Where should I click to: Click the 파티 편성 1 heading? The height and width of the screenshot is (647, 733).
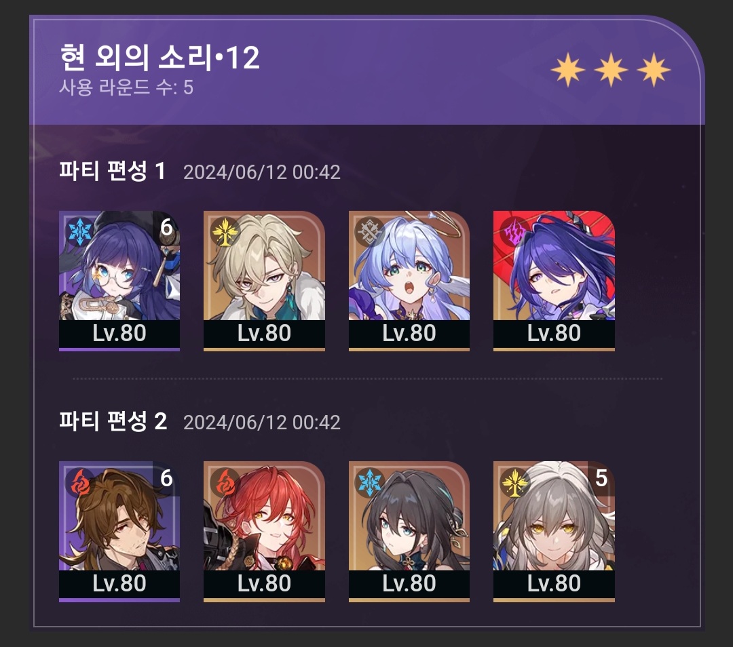coord(112,171)
